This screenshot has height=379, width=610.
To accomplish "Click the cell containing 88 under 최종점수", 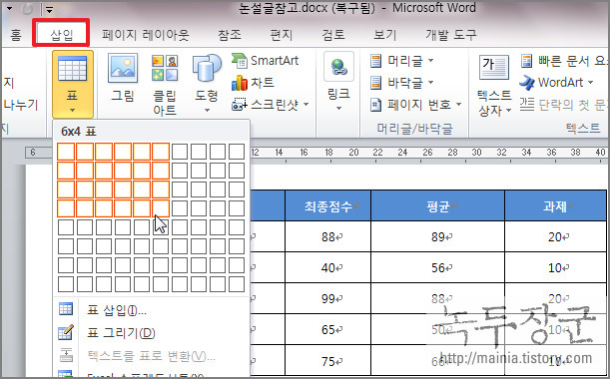I will point(327,236).
